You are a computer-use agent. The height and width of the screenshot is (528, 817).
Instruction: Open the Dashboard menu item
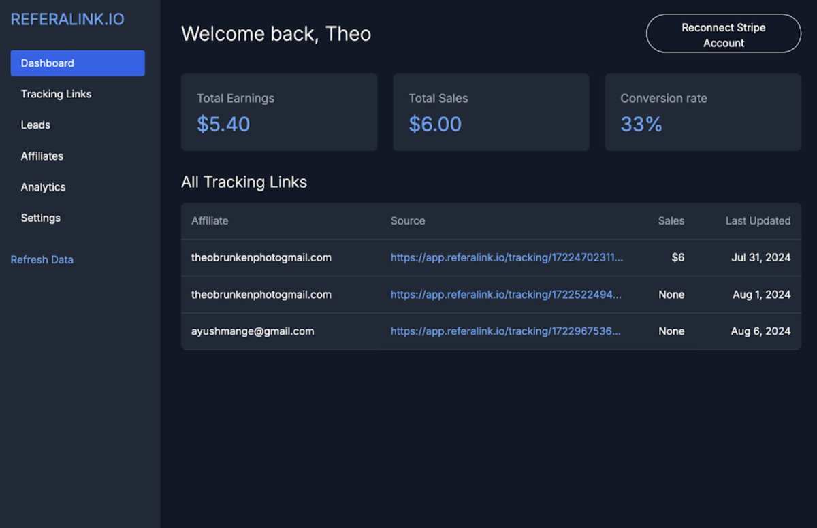coord(78,63)
